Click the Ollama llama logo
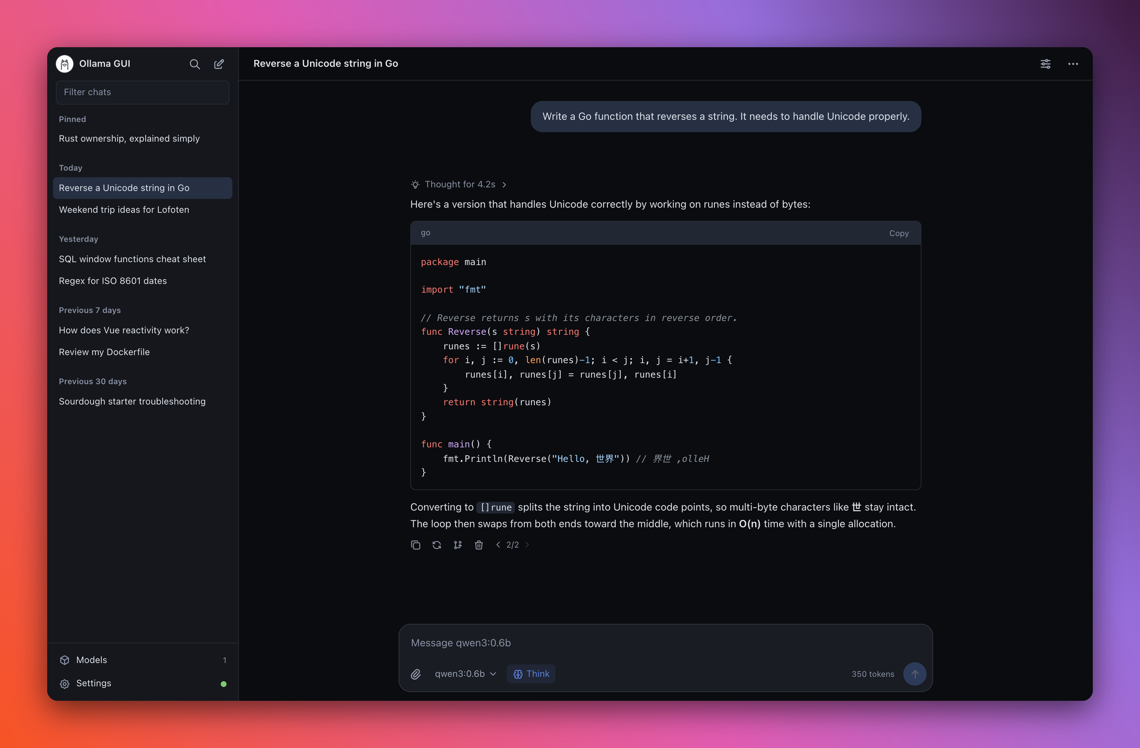Image resolution: width=1140 pixels, height=748 pixels. [x=65, y=64]
